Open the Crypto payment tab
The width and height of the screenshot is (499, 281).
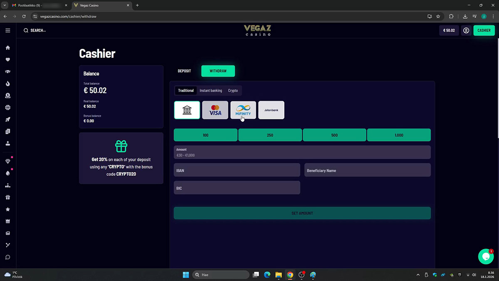pos(233,91)
